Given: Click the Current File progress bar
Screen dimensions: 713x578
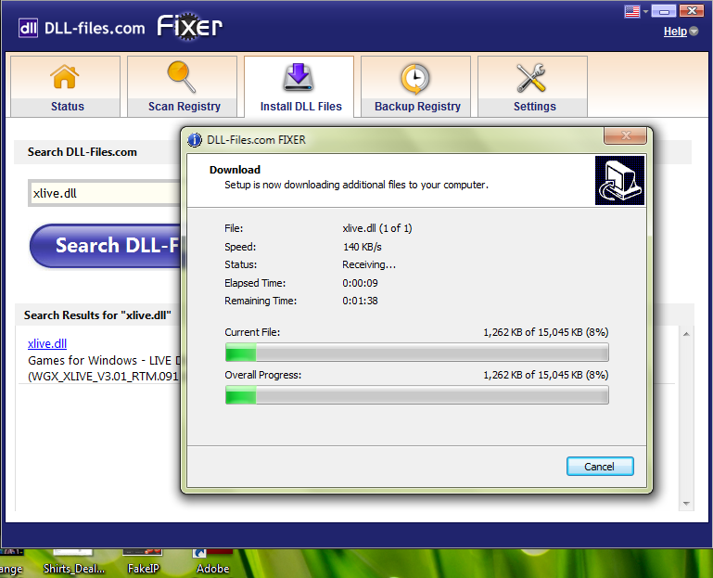Looking at the screenshot, I should (x=417, y=353).
